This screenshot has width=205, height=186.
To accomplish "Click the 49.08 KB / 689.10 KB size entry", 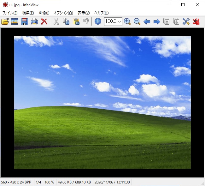I will (74, 182).
